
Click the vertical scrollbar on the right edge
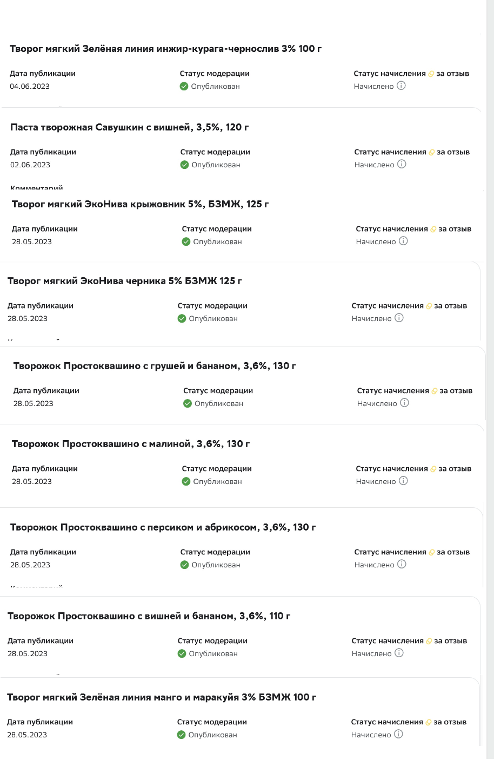pyautogui.click(x=490, y=379)
